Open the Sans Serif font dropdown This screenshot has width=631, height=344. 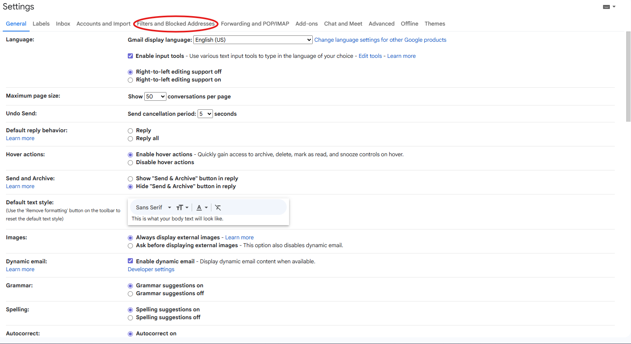point(154,207)
